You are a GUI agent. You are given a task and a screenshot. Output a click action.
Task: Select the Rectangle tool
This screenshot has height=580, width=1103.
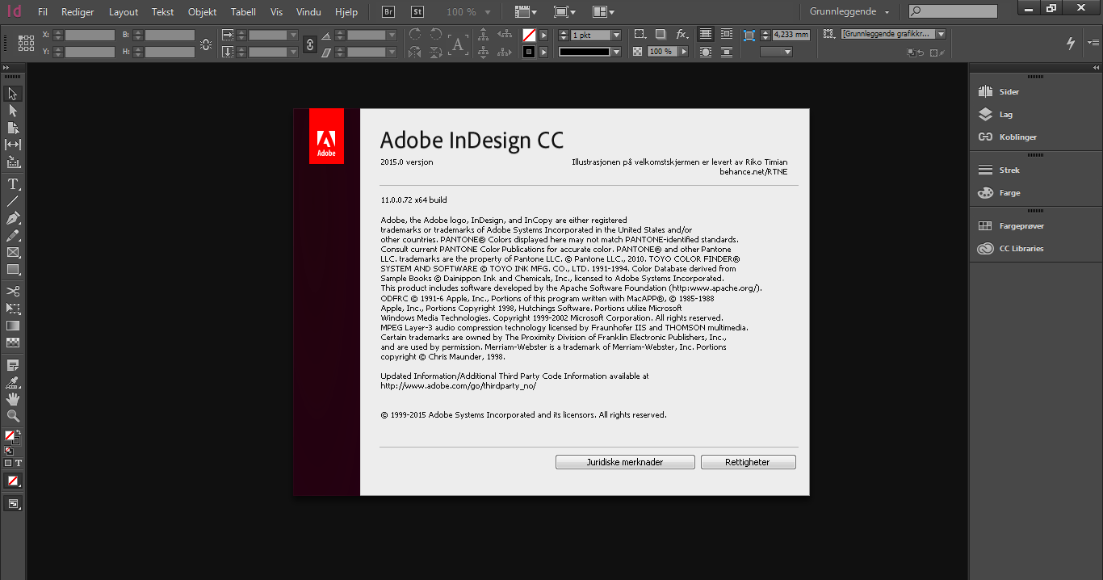(13, 269)
